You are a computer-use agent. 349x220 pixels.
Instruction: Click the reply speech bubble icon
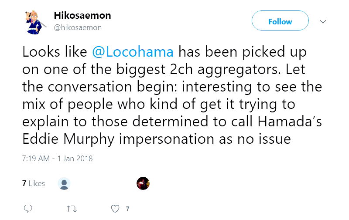click(28, 209)
